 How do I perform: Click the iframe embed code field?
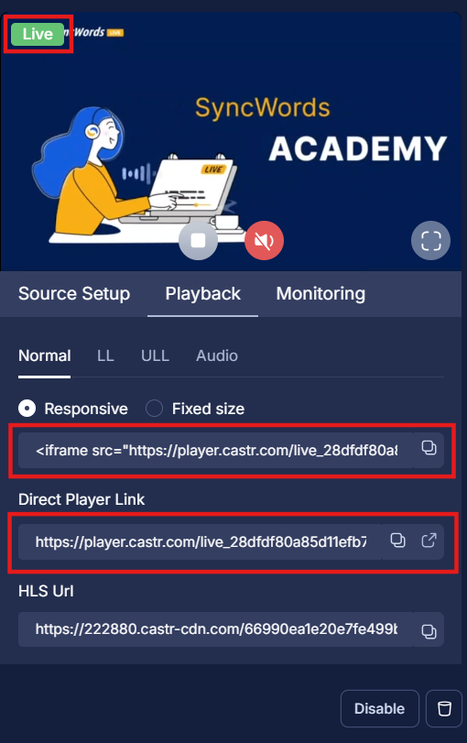(x=215, y=450)
